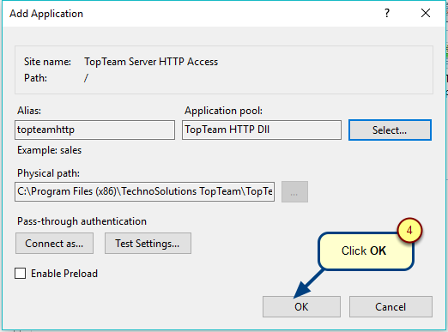Click the 'Application pool:' label
448x332 pixels.
click(223, 111)
